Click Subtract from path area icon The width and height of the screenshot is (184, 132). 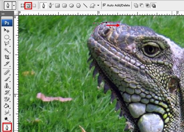point(142,5)
